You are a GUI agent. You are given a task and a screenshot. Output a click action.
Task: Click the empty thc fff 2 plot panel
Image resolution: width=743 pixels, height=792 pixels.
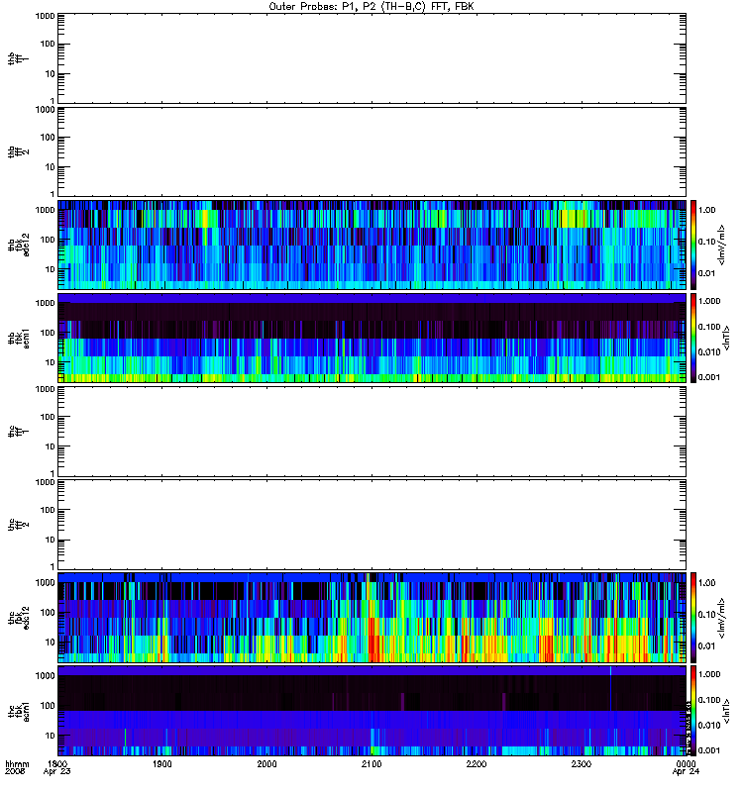[372, 525]
